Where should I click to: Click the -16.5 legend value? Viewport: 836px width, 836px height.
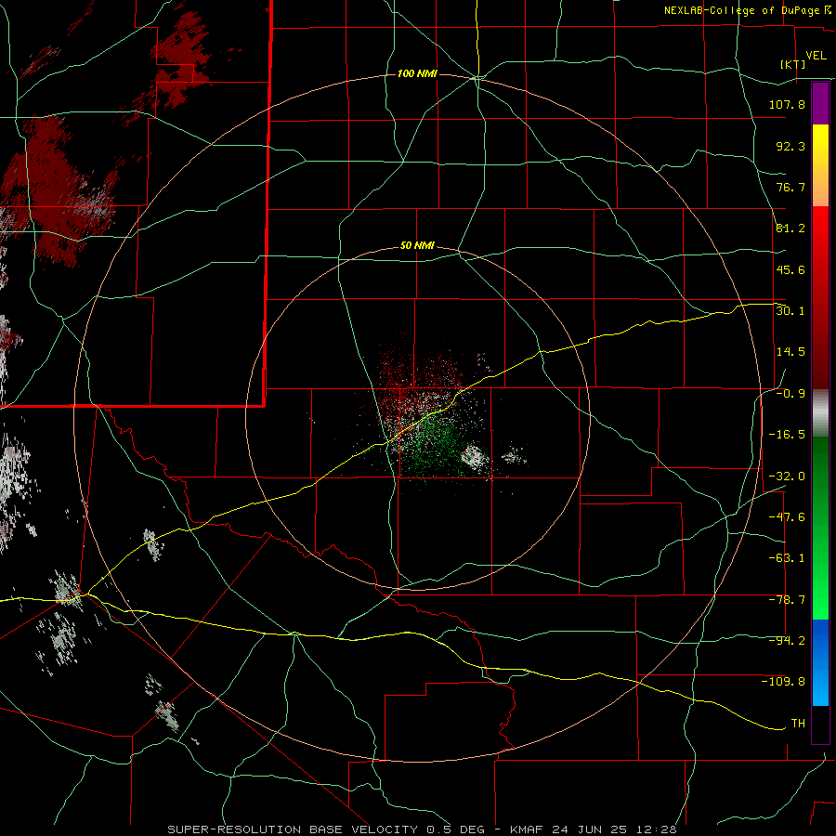click(787, 435)
